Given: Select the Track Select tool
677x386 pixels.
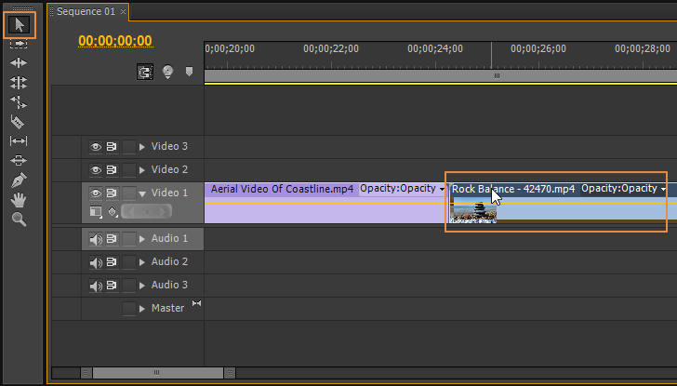Looking at the screenshot, I should [x=19, y=44].
